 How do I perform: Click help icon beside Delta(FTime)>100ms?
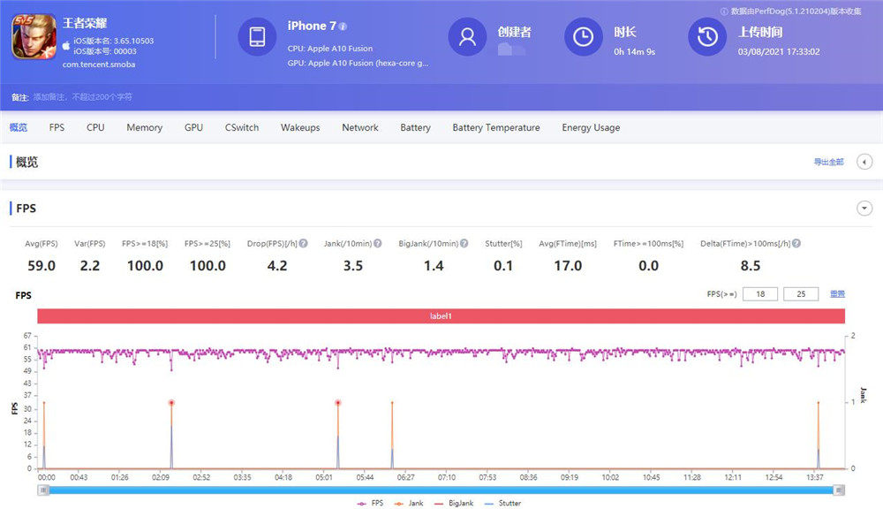(x=796, y=243)
